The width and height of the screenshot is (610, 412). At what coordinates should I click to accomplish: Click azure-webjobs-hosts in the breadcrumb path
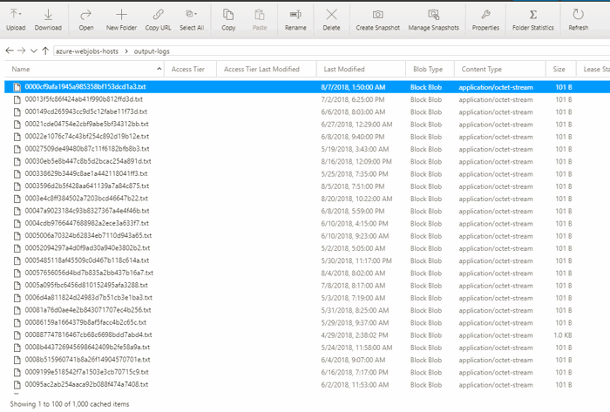pos(85,51)
